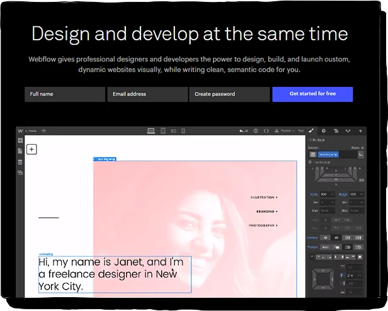Click the bottom edge of position box
The width and height of the screenshot is (388, 311).
[323, 288]
